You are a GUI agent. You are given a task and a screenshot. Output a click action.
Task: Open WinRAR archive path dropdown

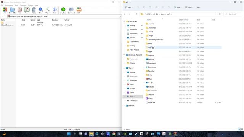click(x=120, y=16)
